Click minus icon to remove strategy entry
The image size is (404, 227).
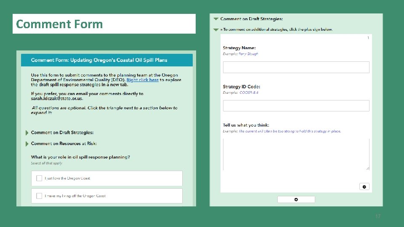pyautogui.click(x=364, y=187)
